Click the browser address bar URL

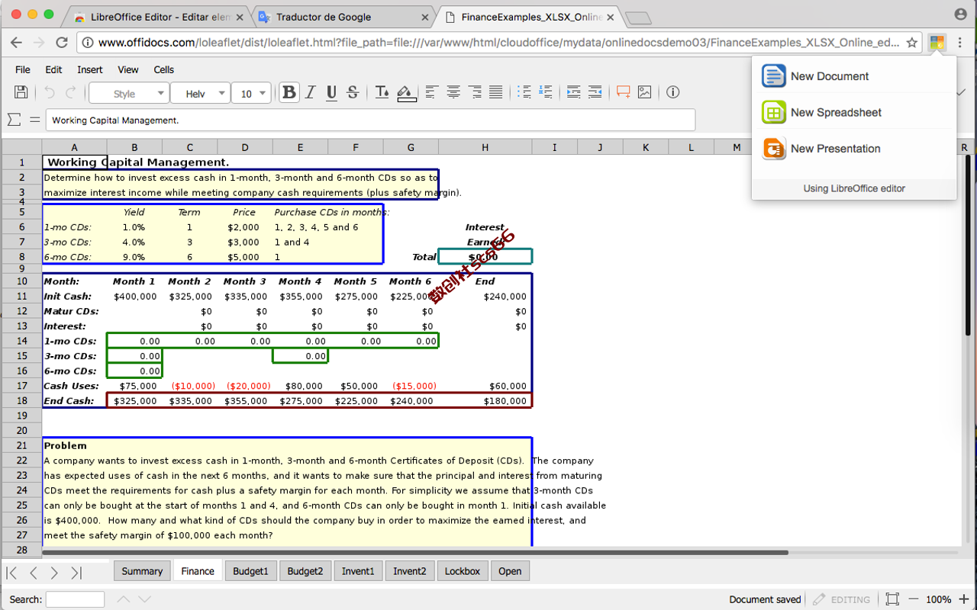(x=498, y=43)
